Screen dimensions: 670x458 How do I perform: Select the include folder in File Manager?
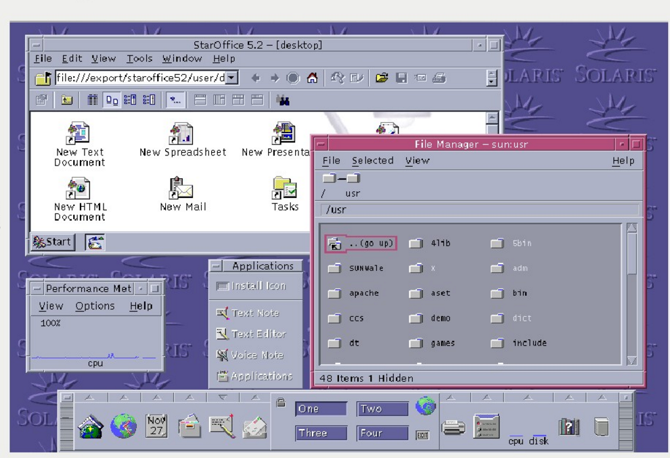(x=518, y=343)
